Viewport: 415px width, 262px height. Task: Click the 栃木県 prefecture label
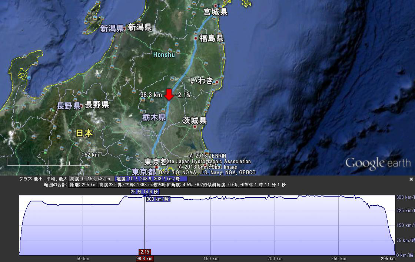tap(154, 118)
